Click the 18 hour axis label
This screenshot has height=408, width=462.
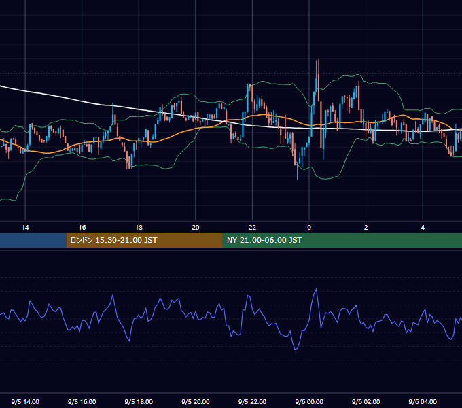(x=139, y=228)
